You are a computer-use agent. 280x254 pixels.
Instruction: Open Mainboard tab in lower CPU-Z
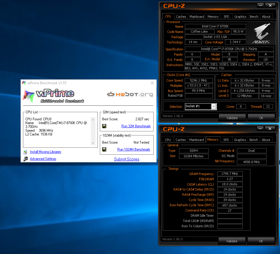tap(196, 140)
